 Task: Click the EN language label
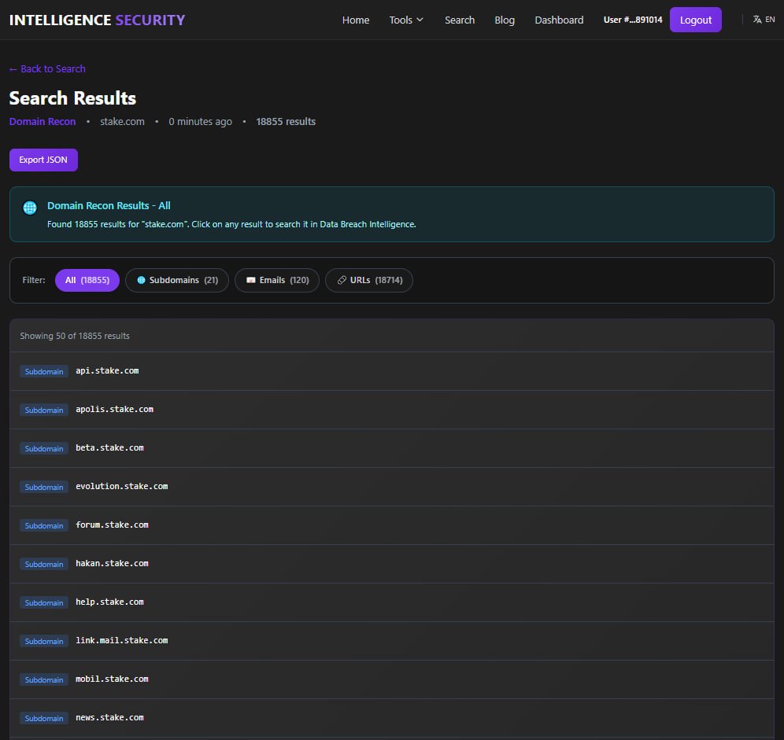pos(770,20)
